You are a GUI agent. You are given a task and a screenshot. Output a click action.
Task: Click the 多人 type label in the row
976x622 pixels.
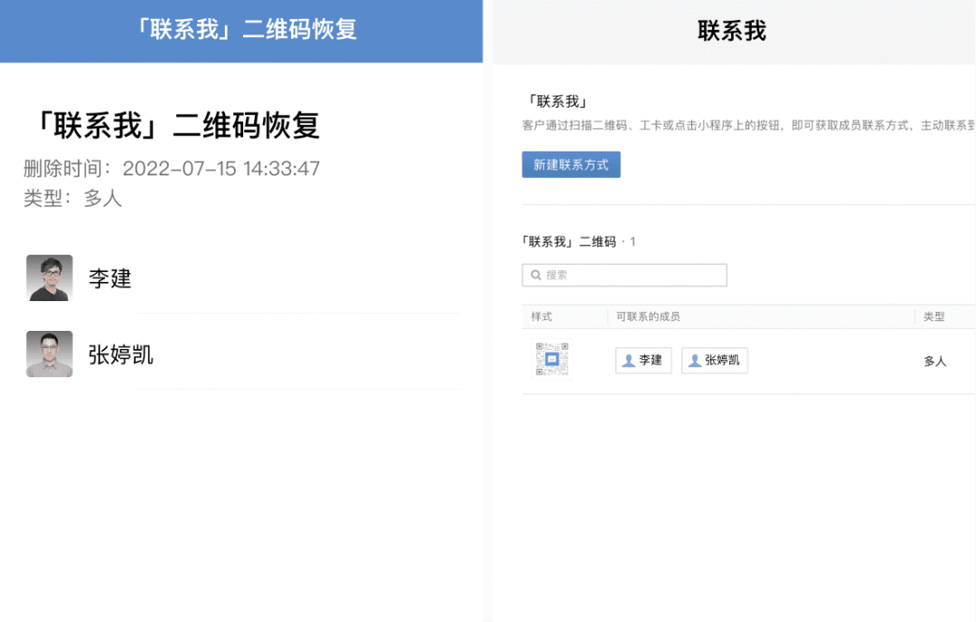[935, 360]
